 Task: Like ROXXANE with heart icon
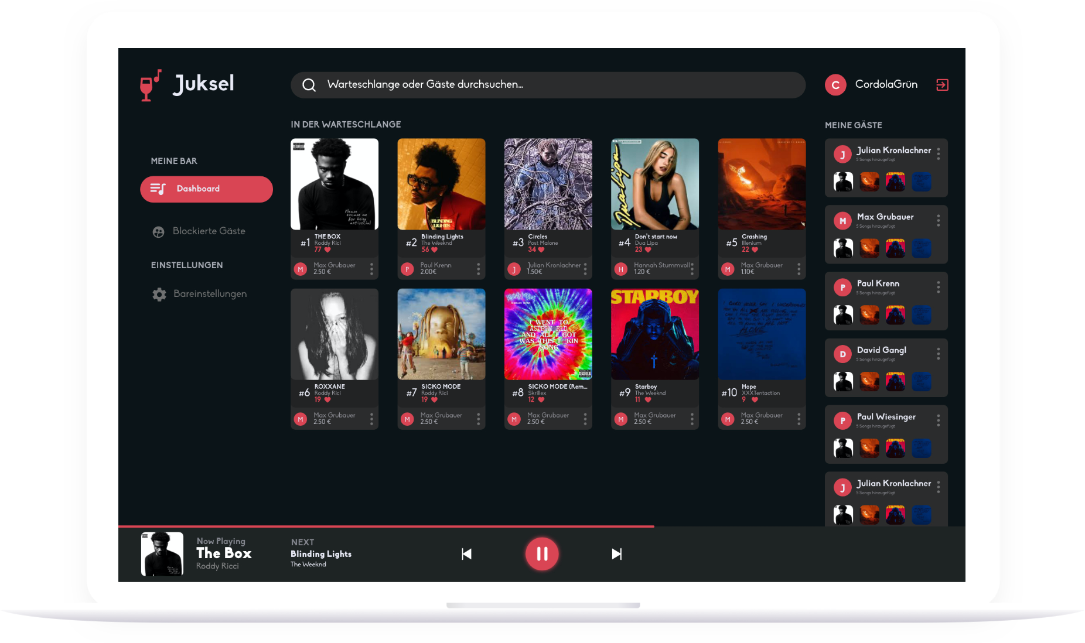[327, 400]
